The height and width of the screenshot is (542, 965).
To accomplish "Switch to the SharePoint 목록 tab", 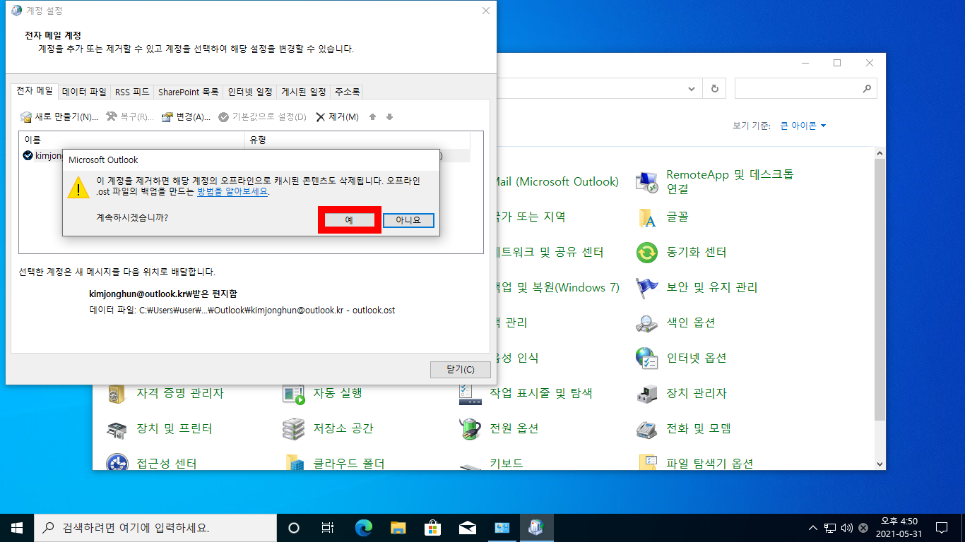I will click(188, 92).
